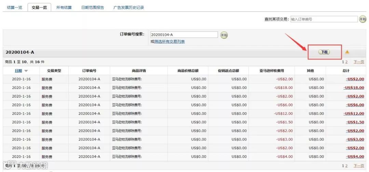Click the sort arrow beside 日期

26,71
